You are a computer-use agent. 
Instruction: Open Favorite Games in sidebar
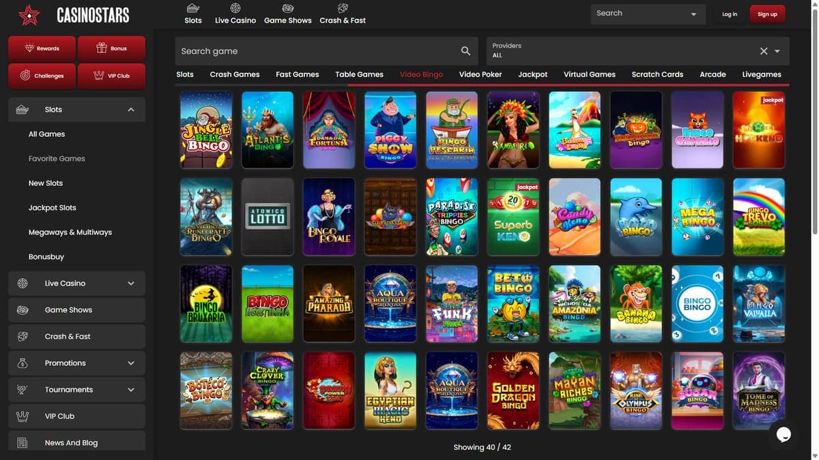57,159
